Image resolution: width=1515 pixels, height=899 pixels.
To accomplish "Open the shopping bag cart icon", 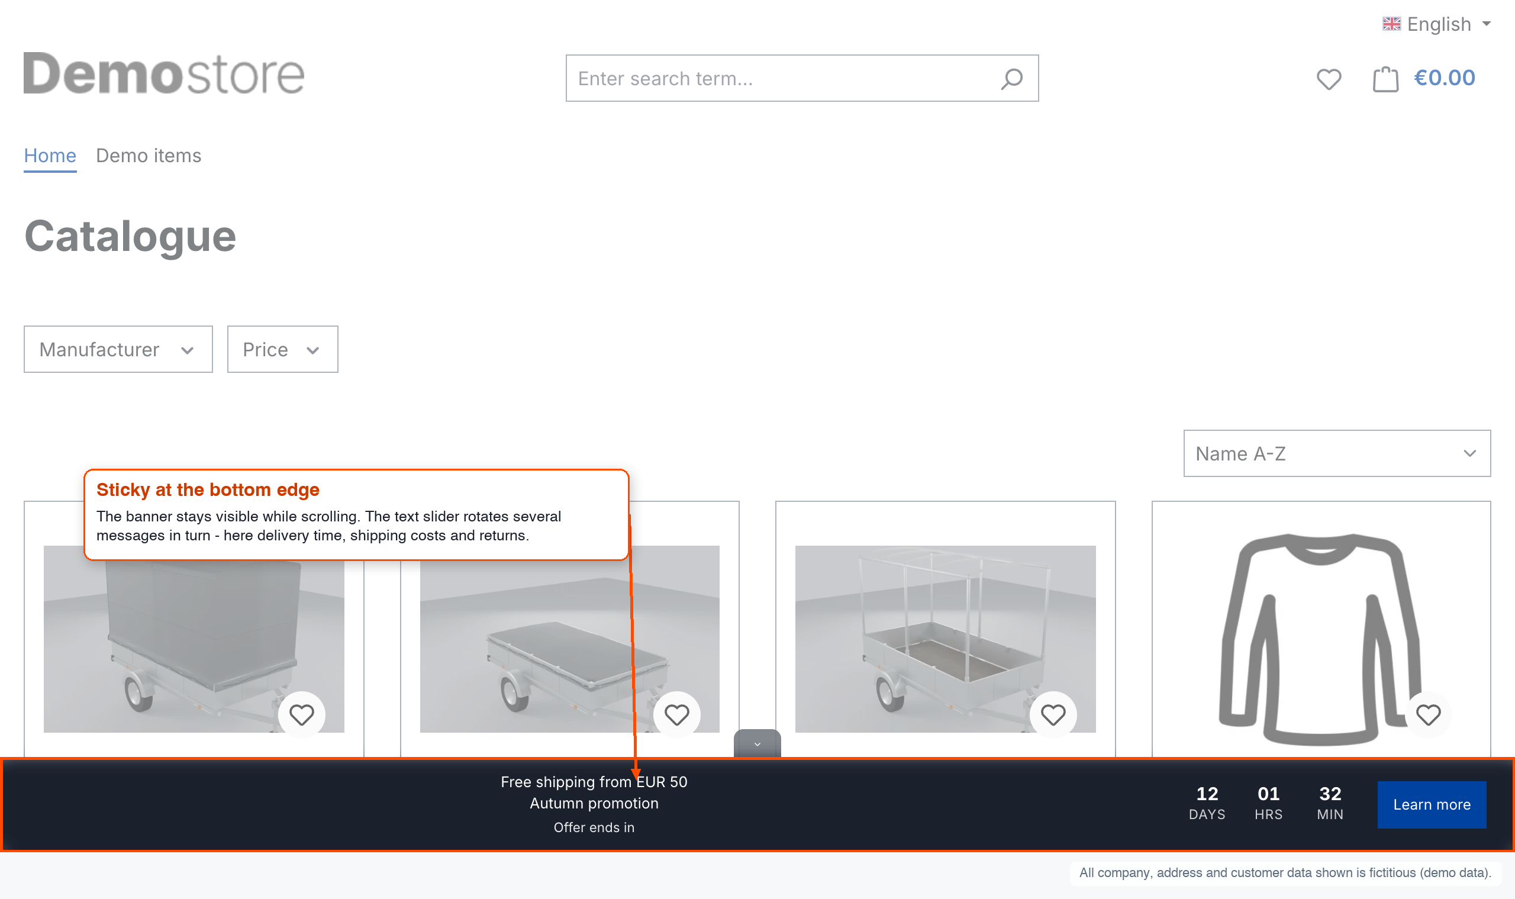I will [1385, 79].
